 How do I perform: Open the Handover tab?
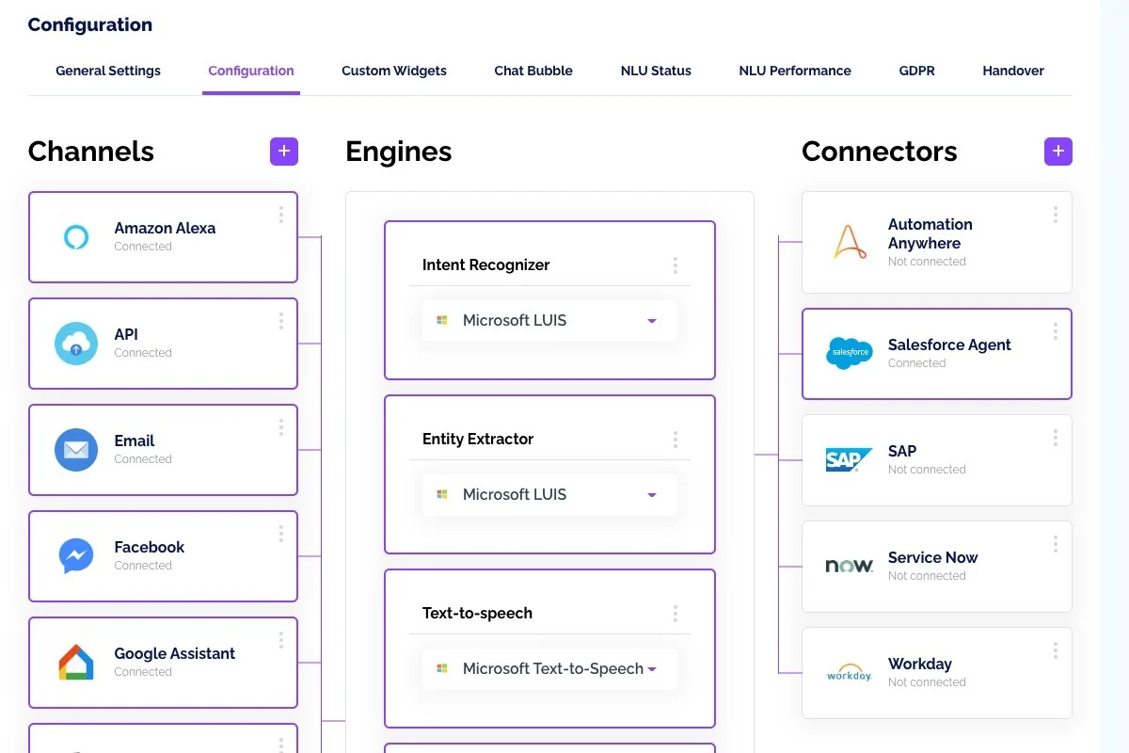click(x=1013, y=71)
